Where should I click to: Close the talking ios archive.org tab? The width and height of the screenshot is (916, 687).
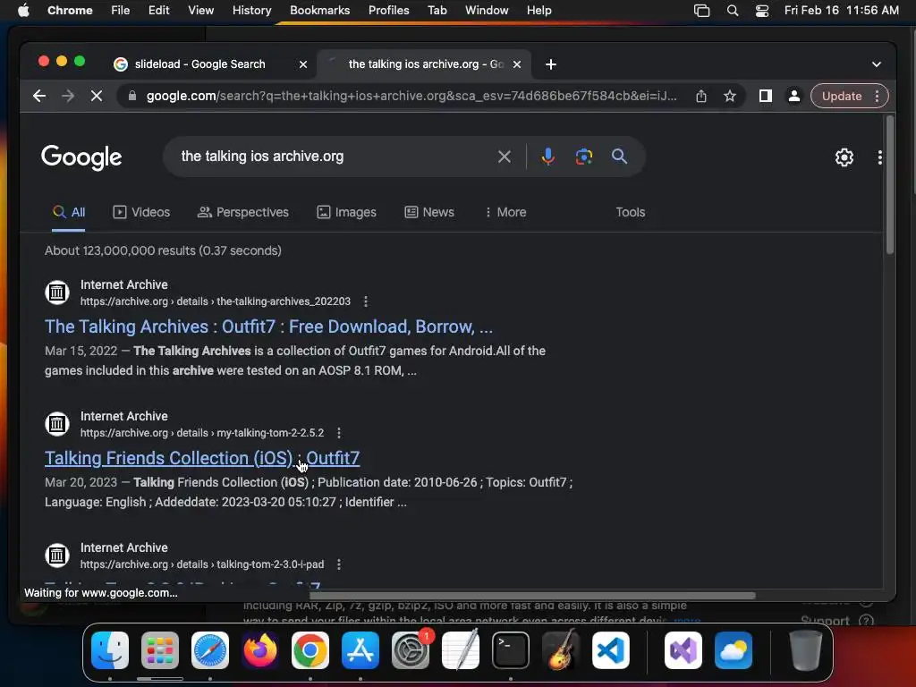517,64
